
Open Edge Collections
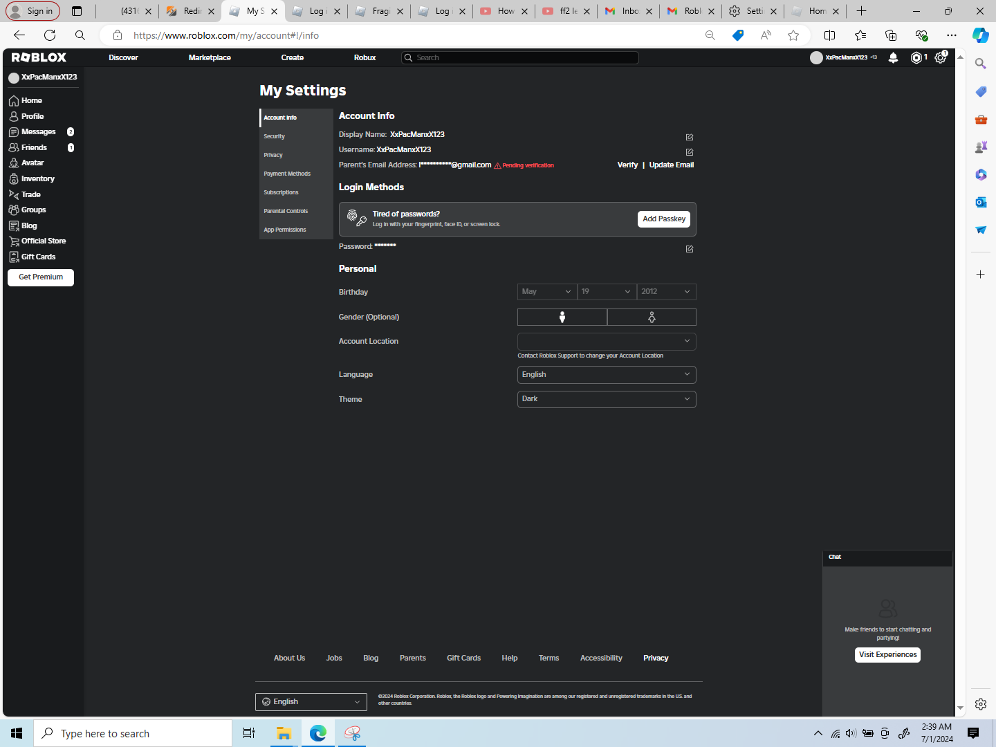(891, 35)
